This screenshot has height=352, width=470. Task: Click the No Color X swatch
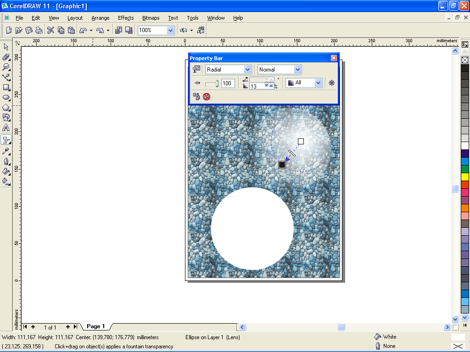[x=465, y=60]
